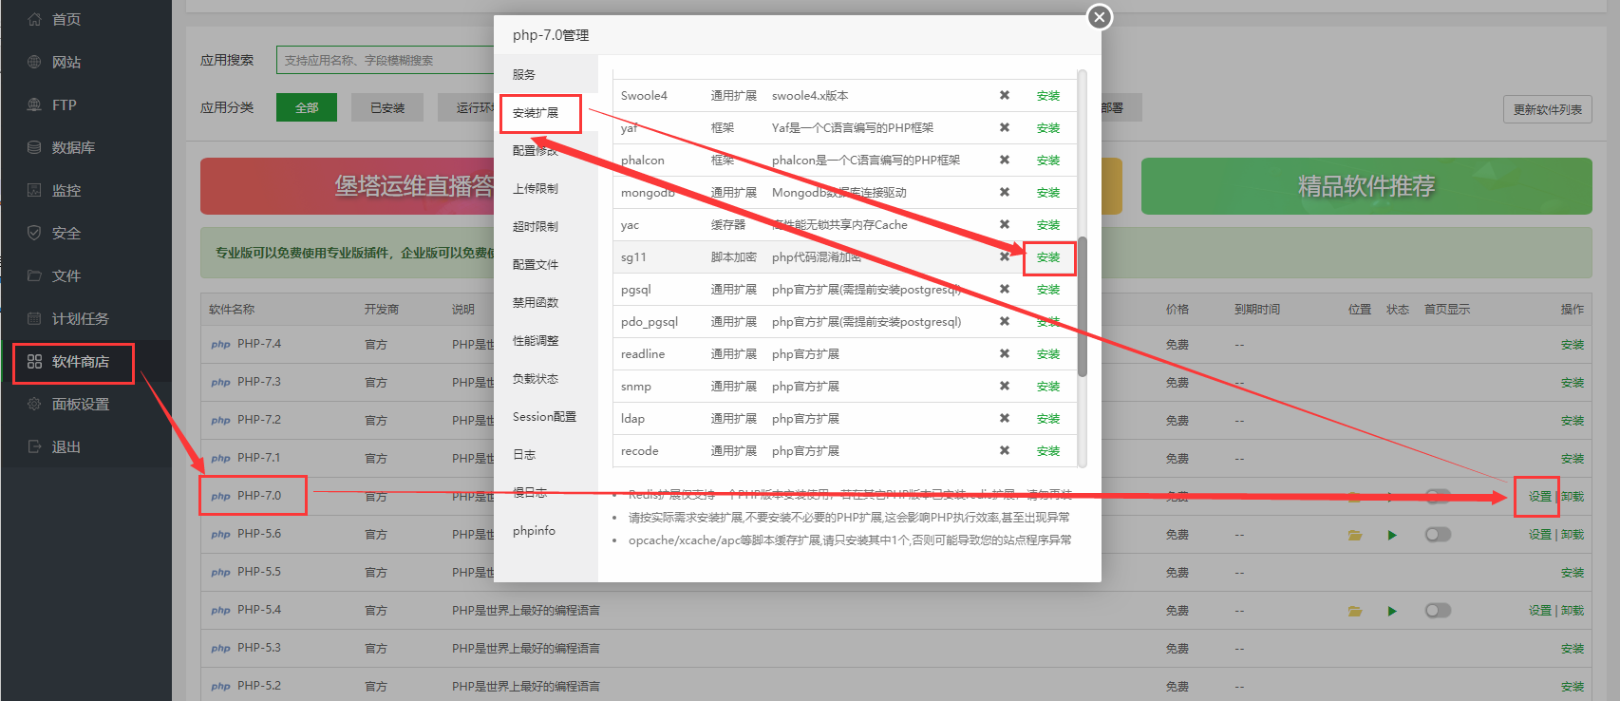The image size is (1620, 701).
Task: Click the 数据库 database sidebar icon
Action: tap(34, 147)
